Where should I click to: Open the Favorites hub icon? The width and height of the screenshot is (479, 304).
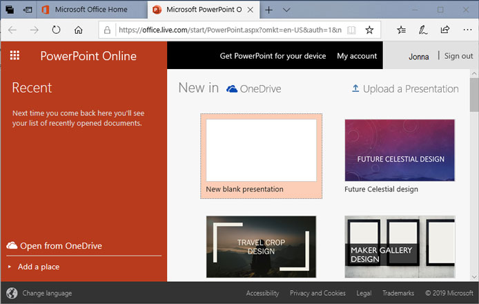tap(402, 30)
